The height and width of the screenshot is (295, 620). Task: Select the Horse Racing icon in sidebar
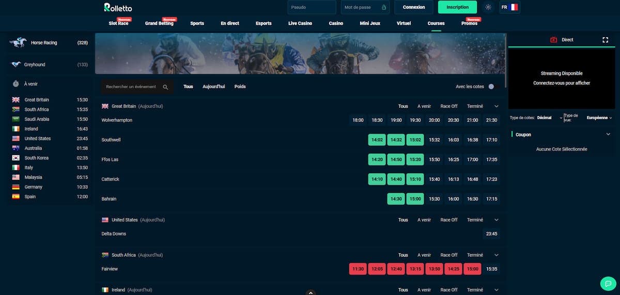point(18,43)
